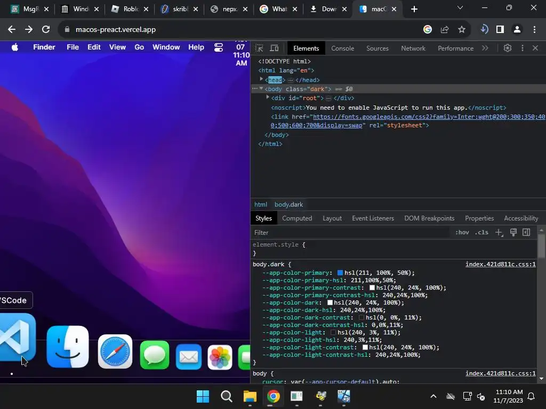Open Chrome profile avatar
The height and width of the screenshot is (409, 546).
(517, 30)
